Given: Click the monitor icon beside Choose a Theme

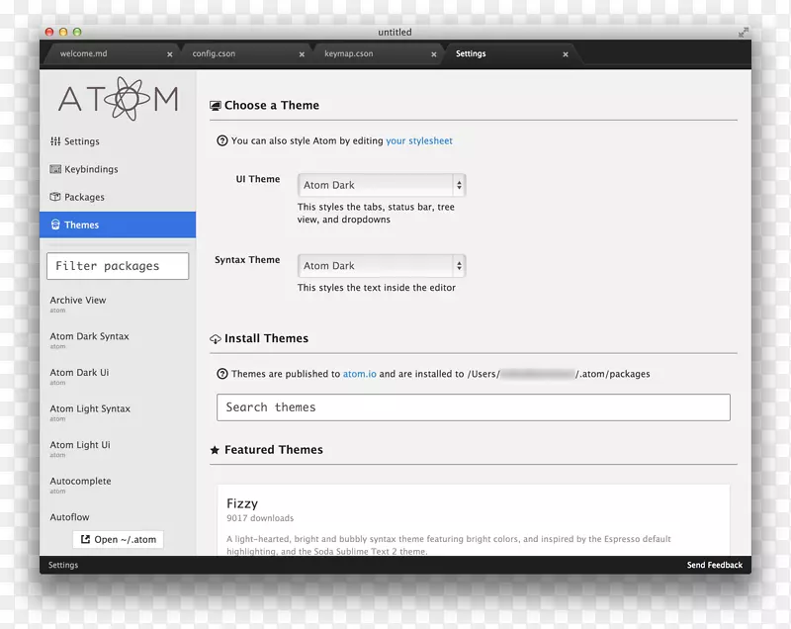Looking at the screenshot, I should [214, 105].
